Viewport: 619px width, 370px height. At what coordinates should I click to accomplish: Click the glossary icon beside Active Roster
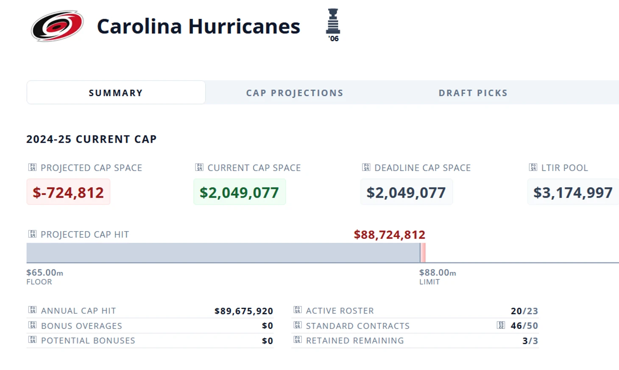pos(298,310)
